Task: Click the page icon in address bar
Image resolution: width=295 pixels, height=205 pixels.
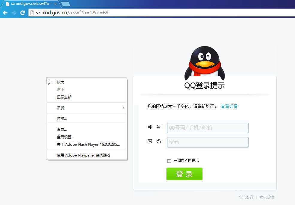Action: [x=32, y=13]
